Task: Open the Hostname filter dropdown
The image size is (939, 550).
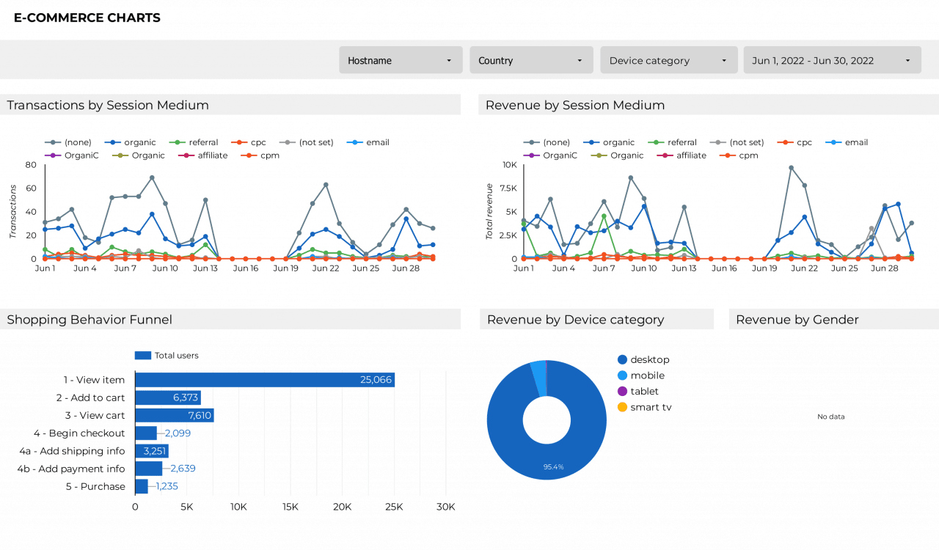Action: click(400, 59)
